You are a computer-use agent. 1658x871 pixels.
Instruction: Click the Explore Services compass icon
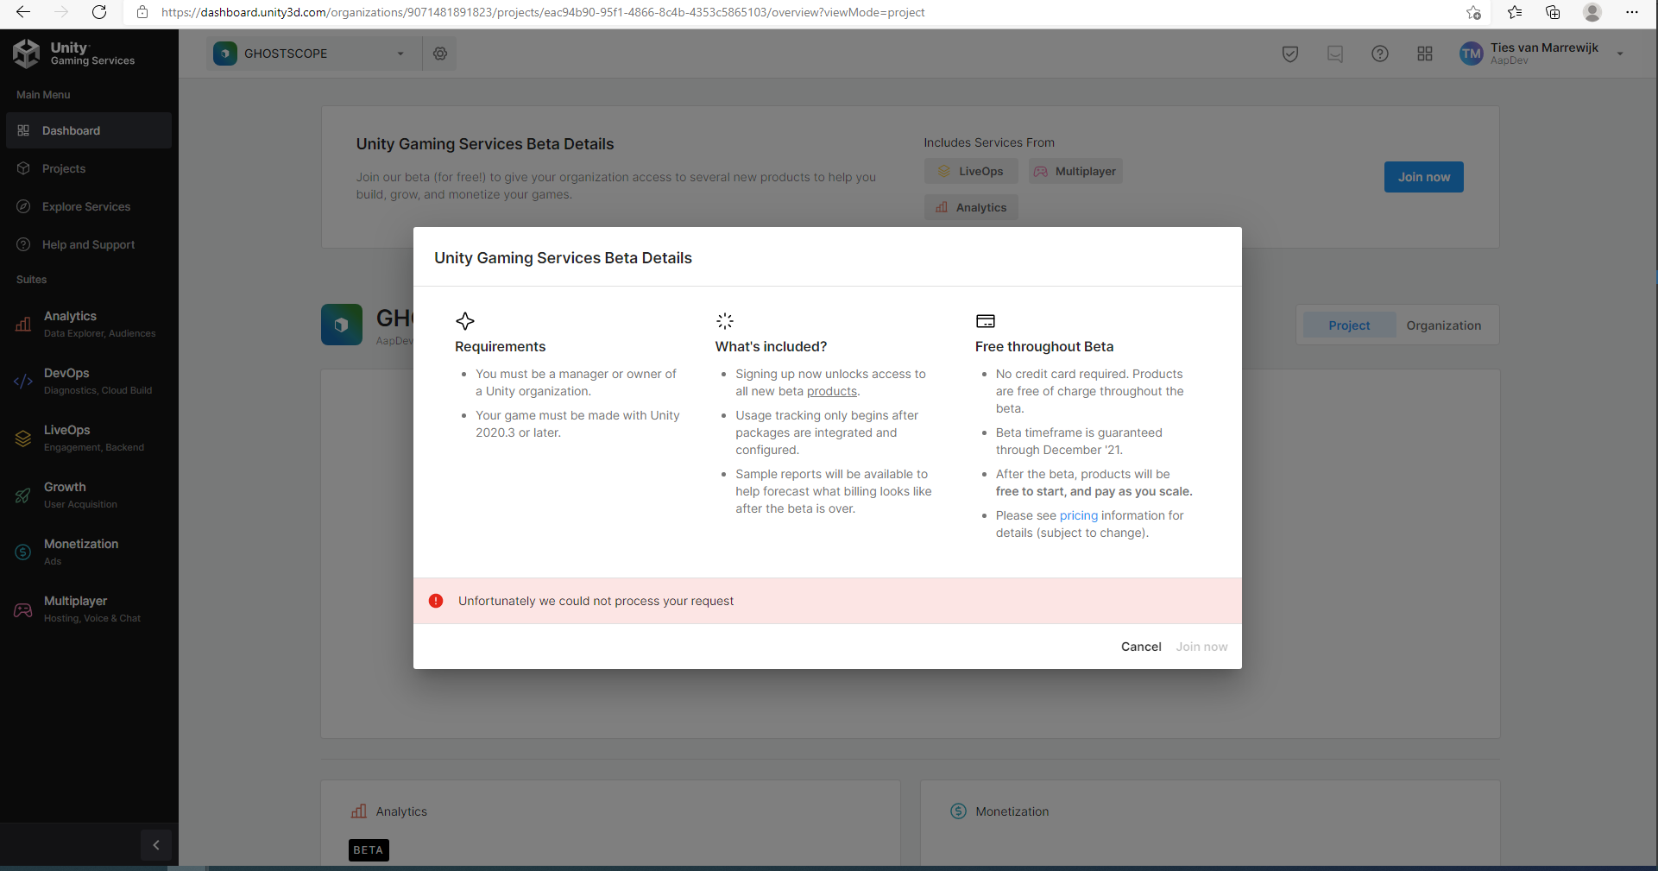(23, 206)
